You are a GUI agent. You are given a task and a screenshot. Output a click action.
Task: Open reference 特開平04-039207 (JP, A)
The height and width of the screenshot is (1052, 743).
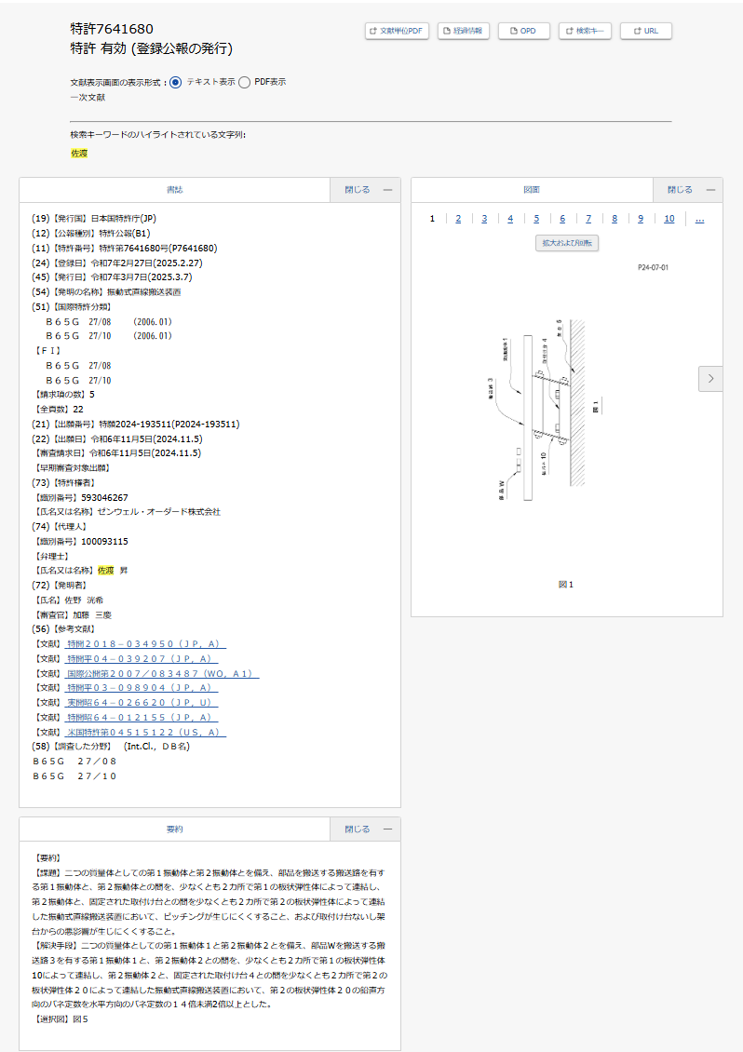pos(142,659)
